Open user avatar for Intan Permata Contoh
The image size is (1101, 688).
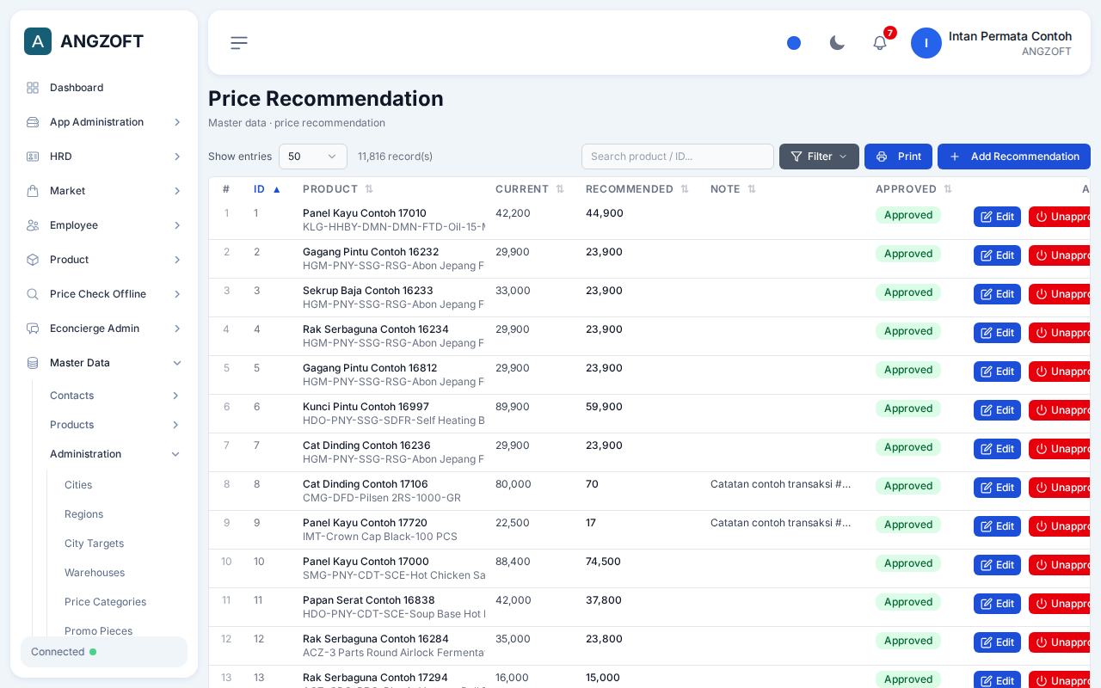click(x=926, y=43)
